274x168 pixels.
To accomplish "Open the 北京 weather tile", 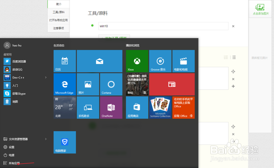I will tap(65, 108).
